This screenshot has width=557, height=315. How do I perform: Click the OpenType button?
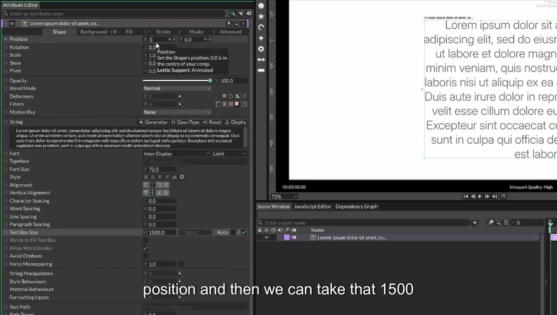[185, 122]
